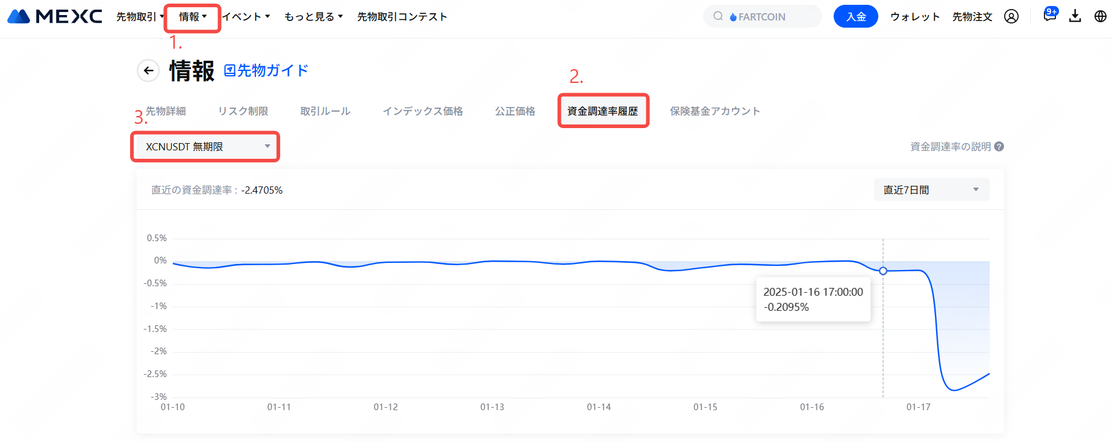Click the app download icon

[1075, 16]
